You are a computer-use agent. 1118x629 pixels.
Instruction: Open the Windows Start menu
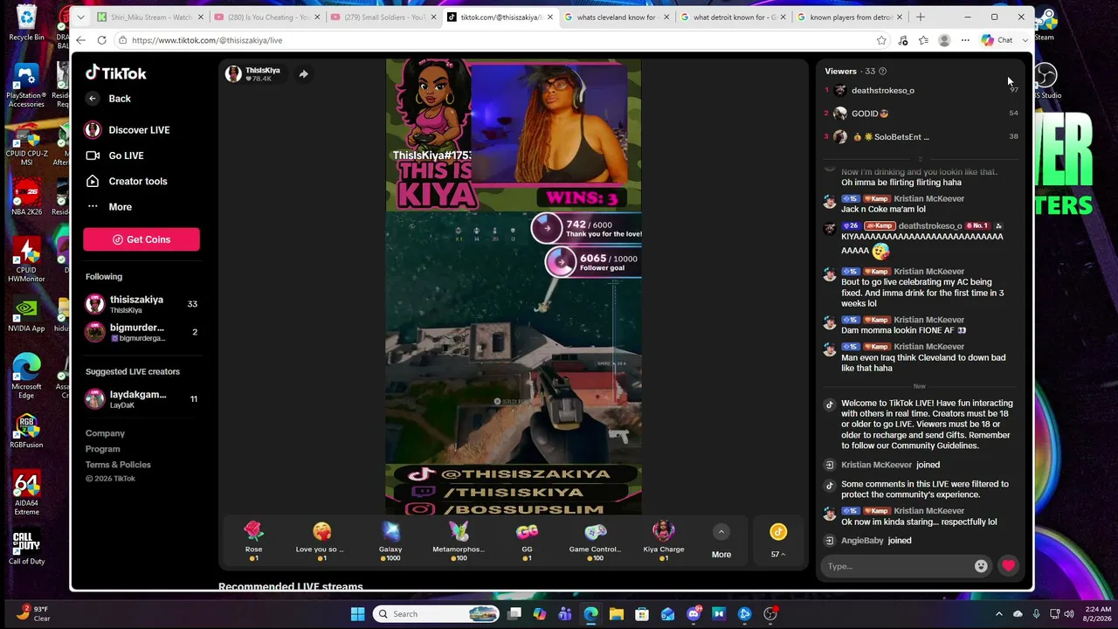pos(357,614)
